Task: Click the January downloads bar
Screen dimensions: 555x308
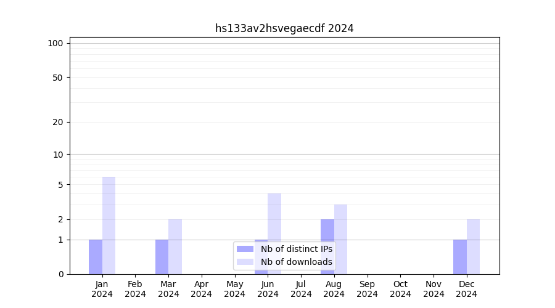Action: pos(109,225)
